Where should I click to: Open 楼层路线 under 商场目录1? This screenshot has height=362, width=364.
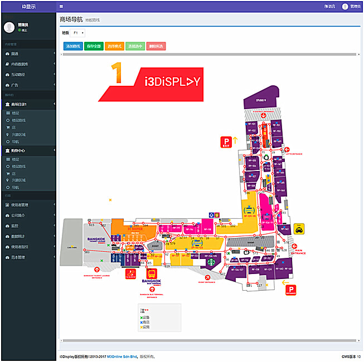tap(19, 120)
